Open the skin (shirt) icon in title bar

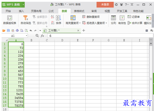121,5
